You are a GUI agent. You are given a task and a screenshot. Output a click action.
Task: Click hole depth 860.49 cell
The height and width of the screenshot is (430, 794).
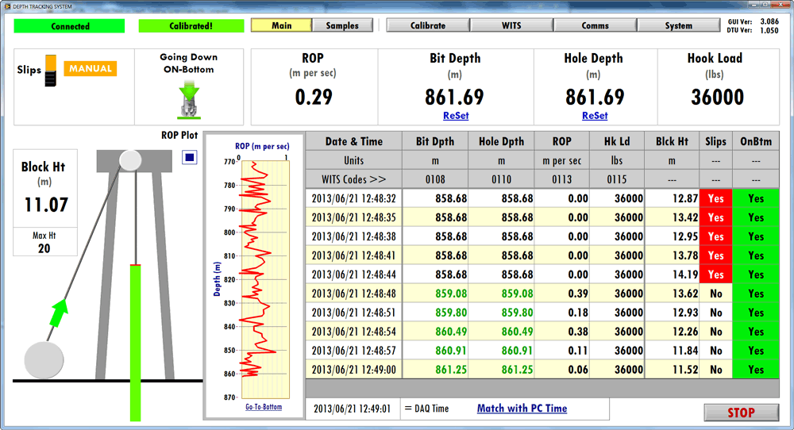pos(501,332)
